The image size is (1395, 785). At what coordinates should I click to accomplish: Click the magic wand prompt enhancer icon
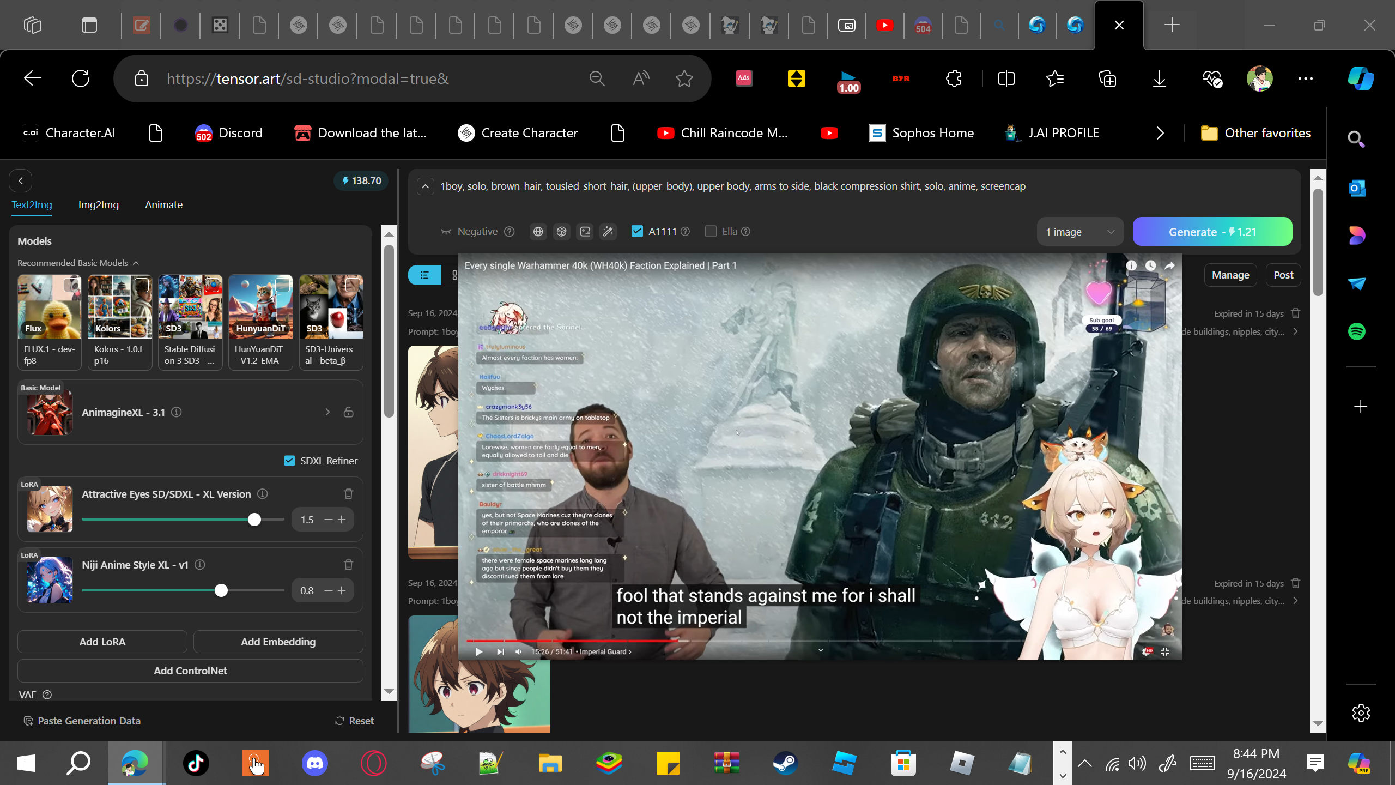(608, 232)
